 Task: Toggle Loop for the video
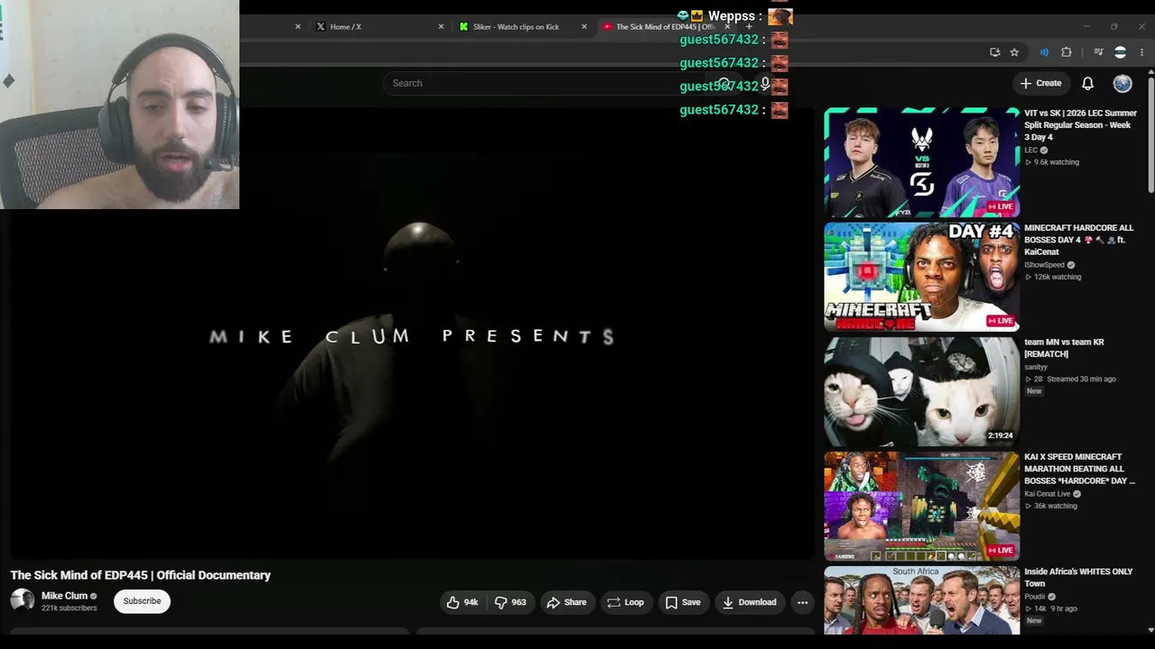(x=625, y=602)
